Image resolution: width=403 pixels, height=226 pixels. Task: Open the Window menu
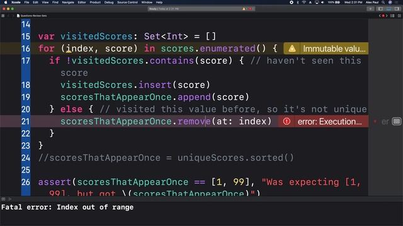coord(147,3)
